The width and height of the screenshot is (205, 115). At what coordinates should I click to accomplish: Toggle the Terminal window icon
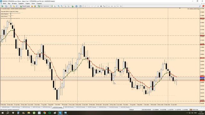click(17, 6)
